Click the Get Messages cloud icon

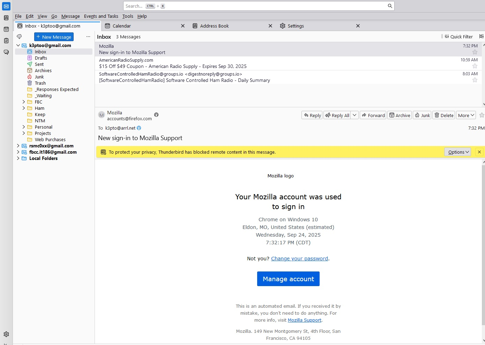[19, 37]
